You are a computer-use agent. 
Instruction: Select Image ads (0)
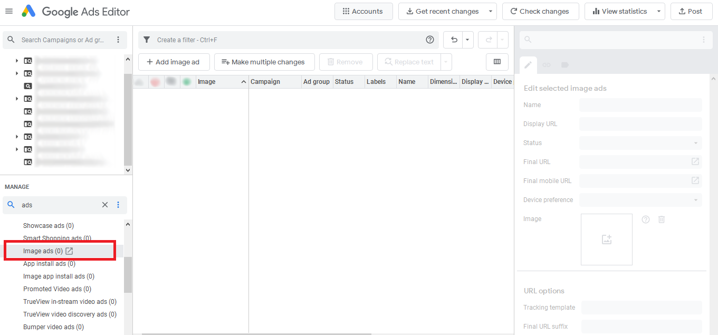pos(43,251)
